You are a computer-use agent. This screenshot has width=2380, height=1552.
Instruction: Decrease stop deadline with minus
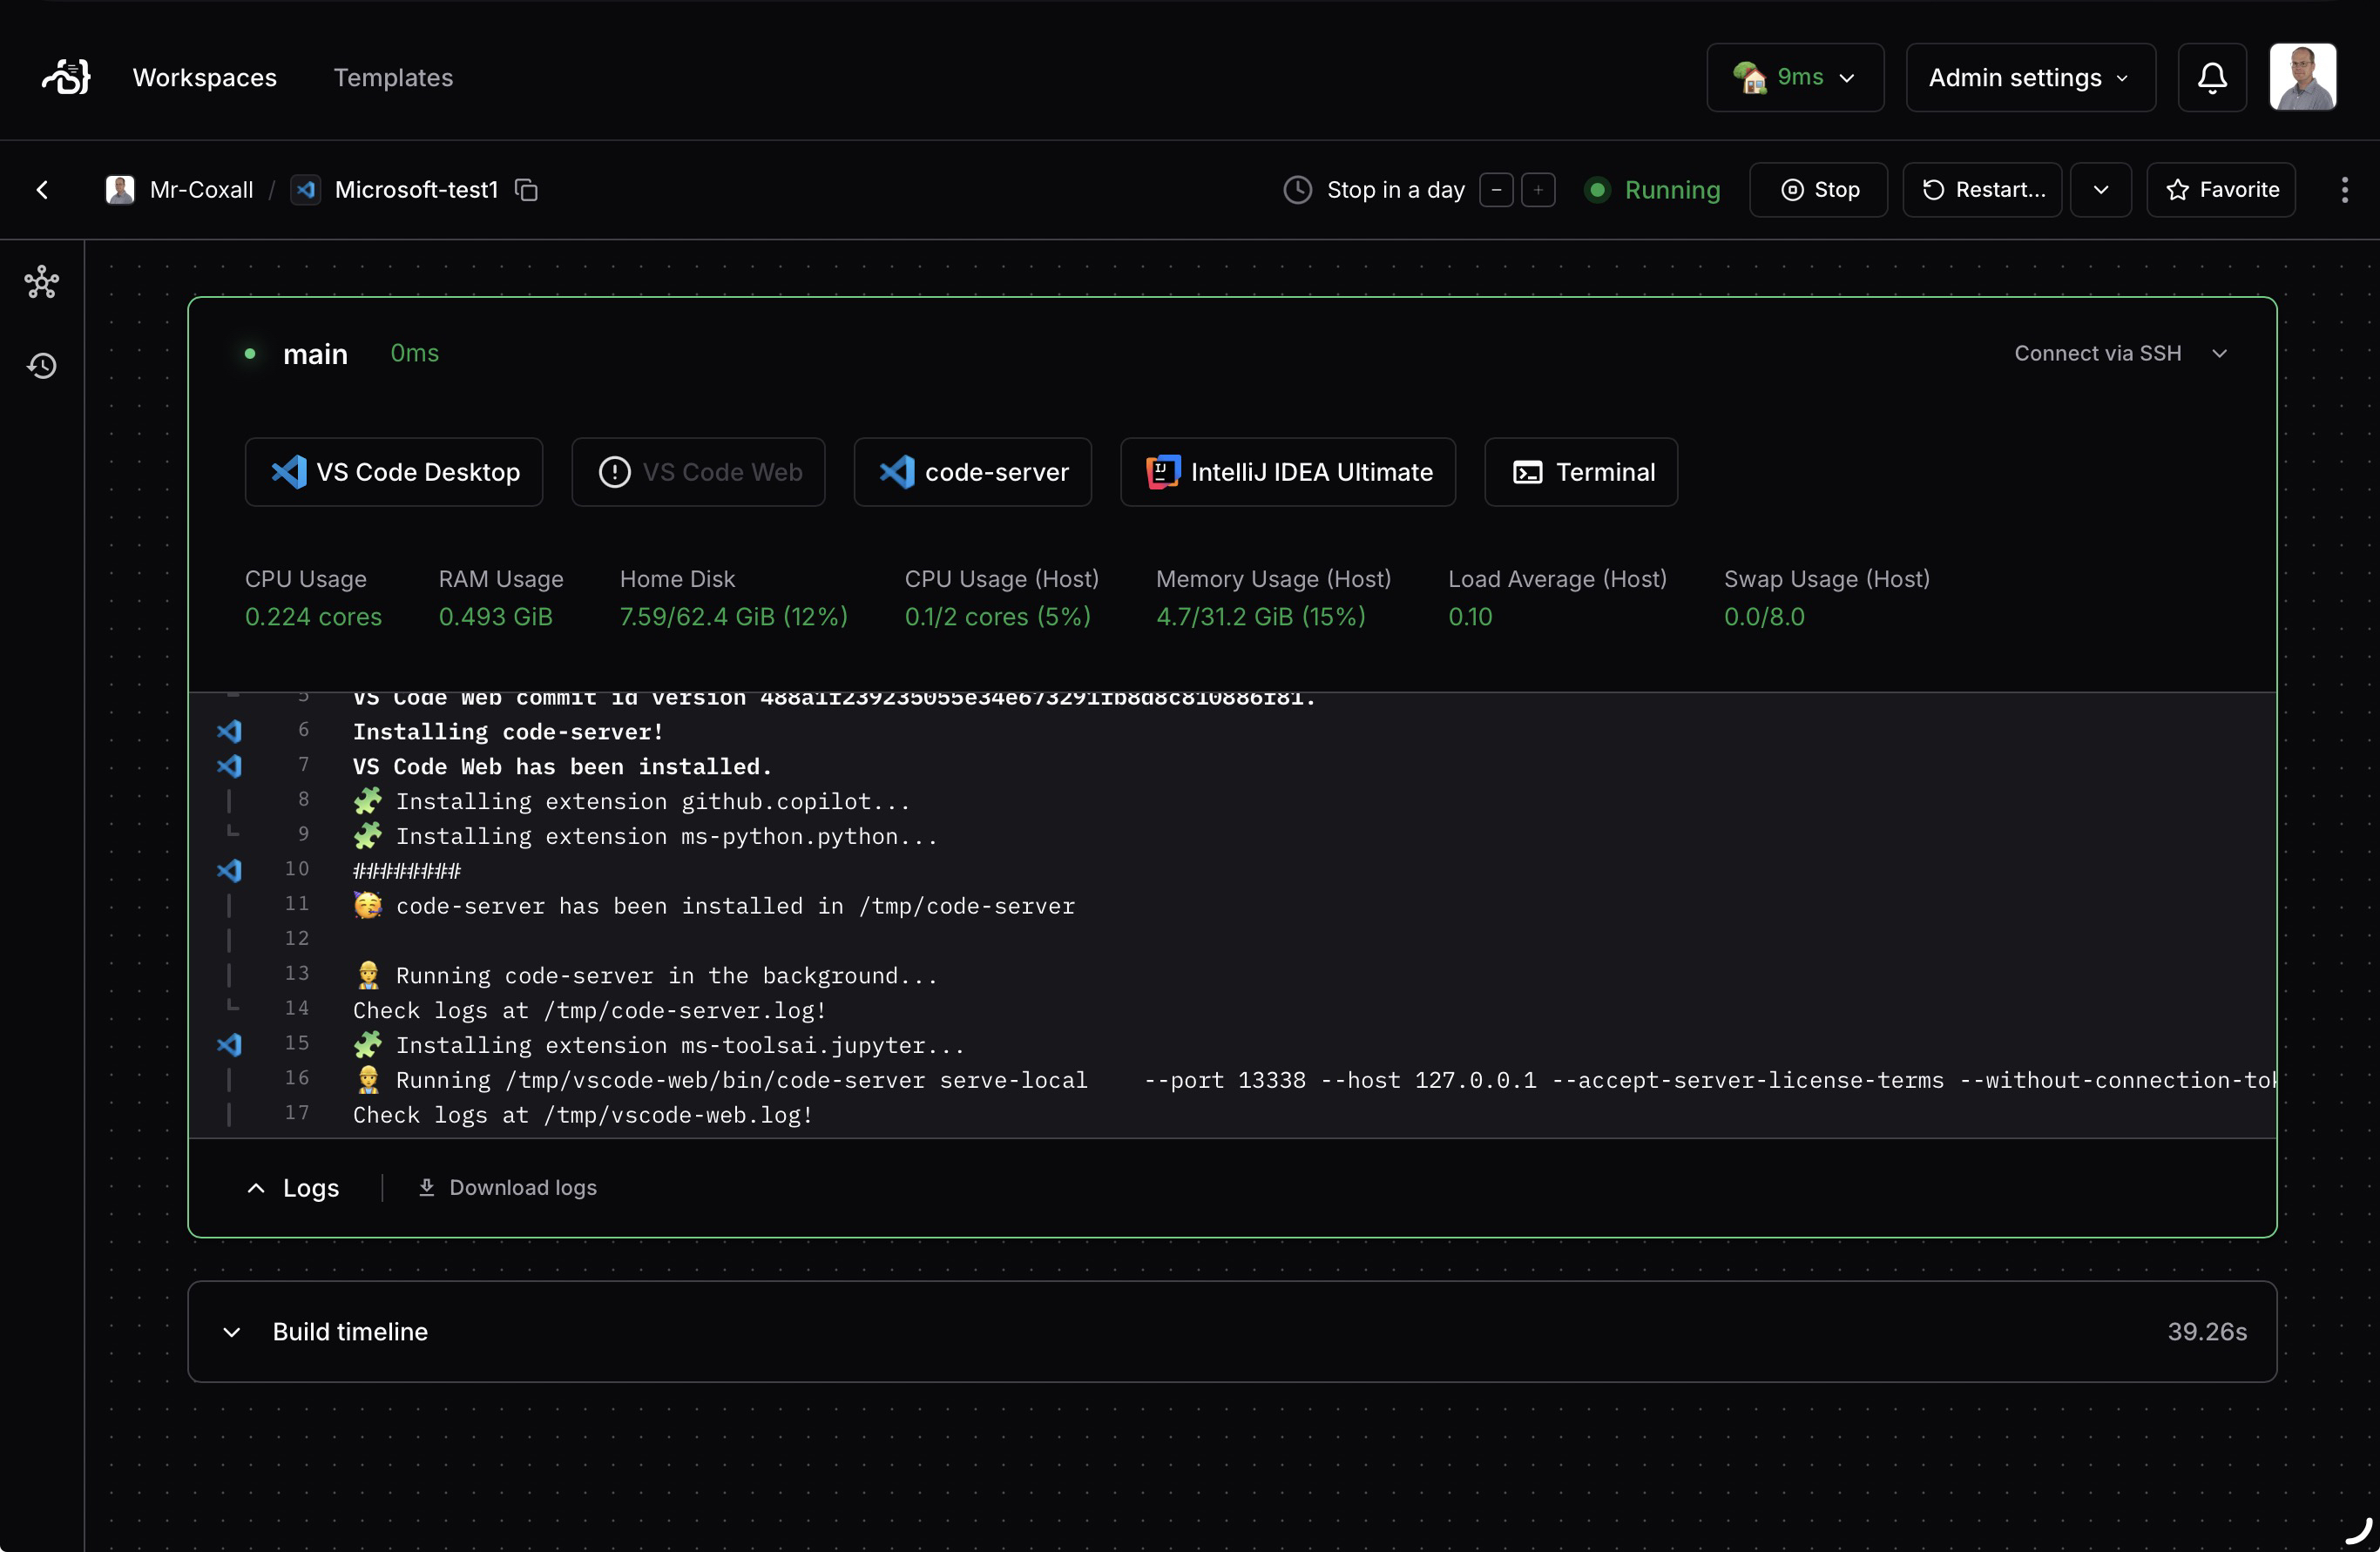tap(1496, 190)
